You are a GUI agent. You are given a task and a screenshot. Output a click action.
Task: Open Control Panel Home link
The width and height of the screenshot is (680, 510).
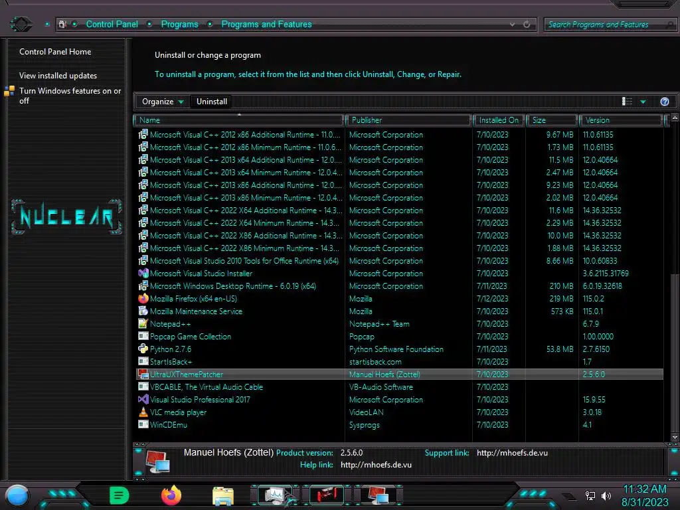(x=55, y=52)
